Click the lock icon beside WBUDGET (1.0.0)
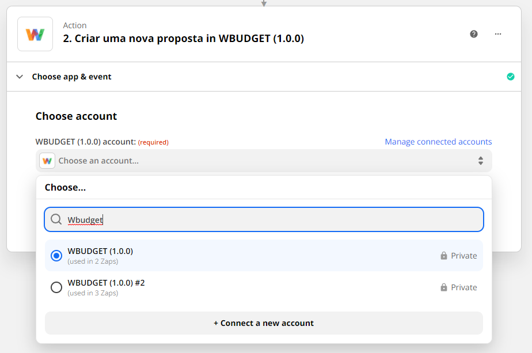 (x=444, y=256)
